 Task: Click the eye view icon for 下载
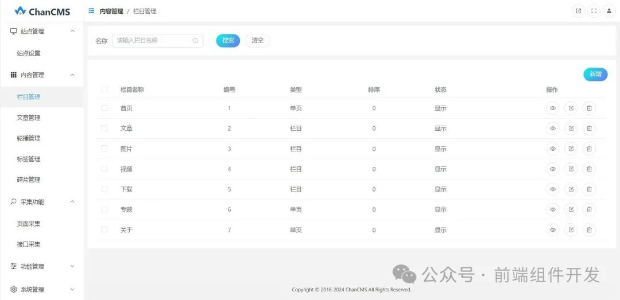point(553,189)
